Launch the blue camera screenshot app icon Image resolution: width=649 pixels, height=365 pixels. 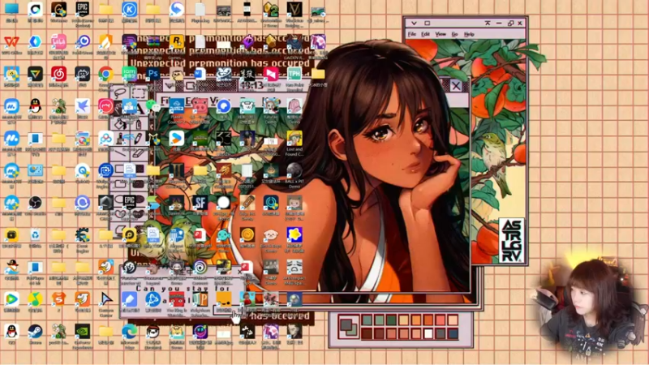pyautogui.click(x=106, y=170)
